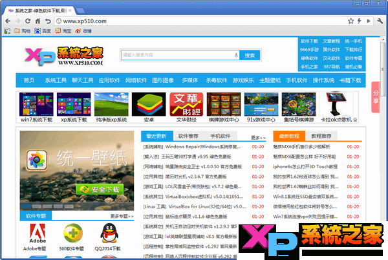Open 图形图像 in the navigation bar

163,80
